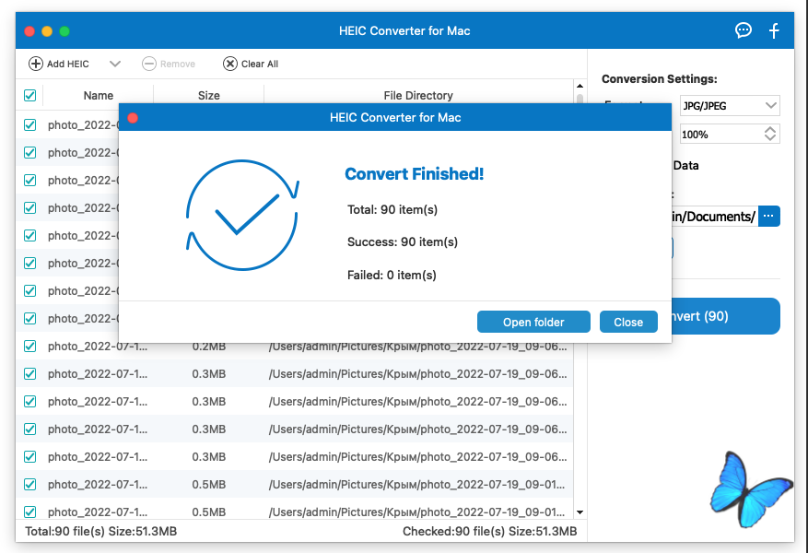Toggle the select-all checkbox in header
This screenshot has width=808, height=553.
click(29, 95)
